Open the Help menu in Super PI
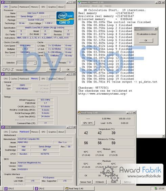Screen dimensions: 166x191 (108, 6)
